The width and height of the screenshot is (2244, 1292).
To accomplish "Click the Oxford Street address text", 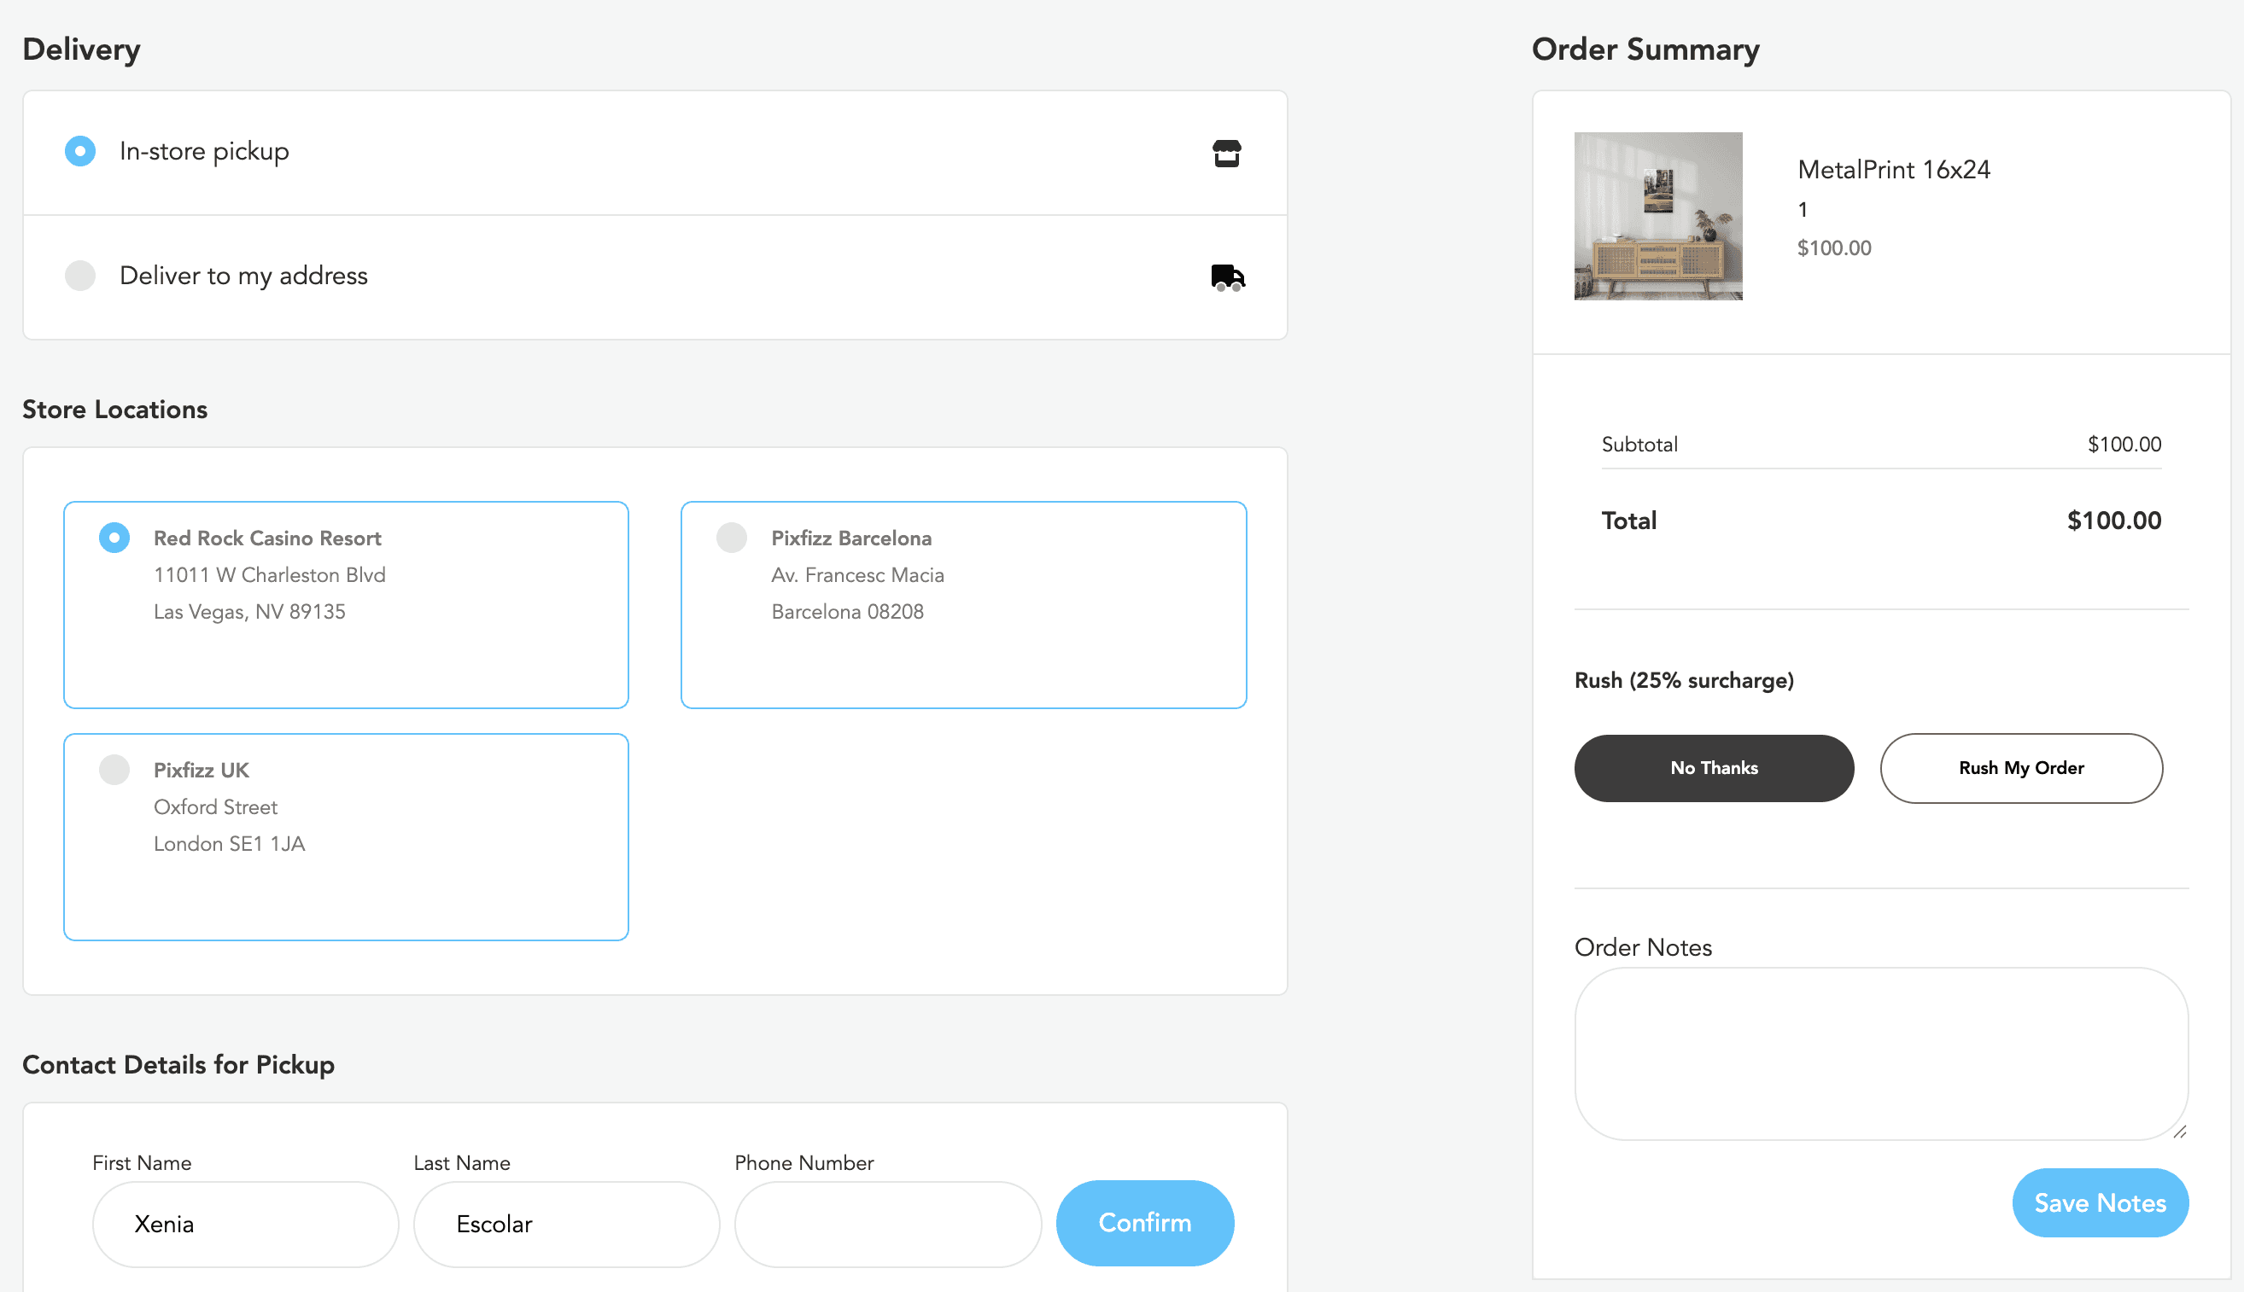I will tap(216, 806).
